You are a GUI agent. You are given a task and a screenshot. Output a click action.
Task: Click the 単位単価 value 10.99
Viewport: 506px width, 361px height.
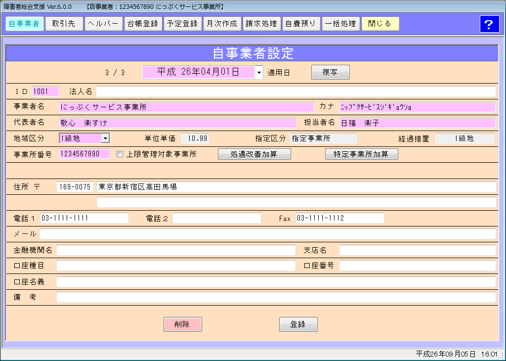click(x=195, y=138)
